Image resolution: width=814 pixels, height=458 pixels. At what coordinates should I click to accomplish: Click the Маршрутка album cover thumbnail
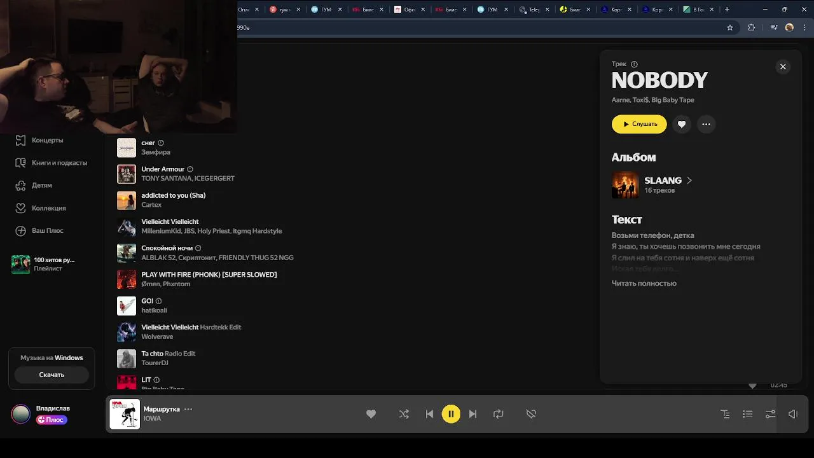point(125,414)
